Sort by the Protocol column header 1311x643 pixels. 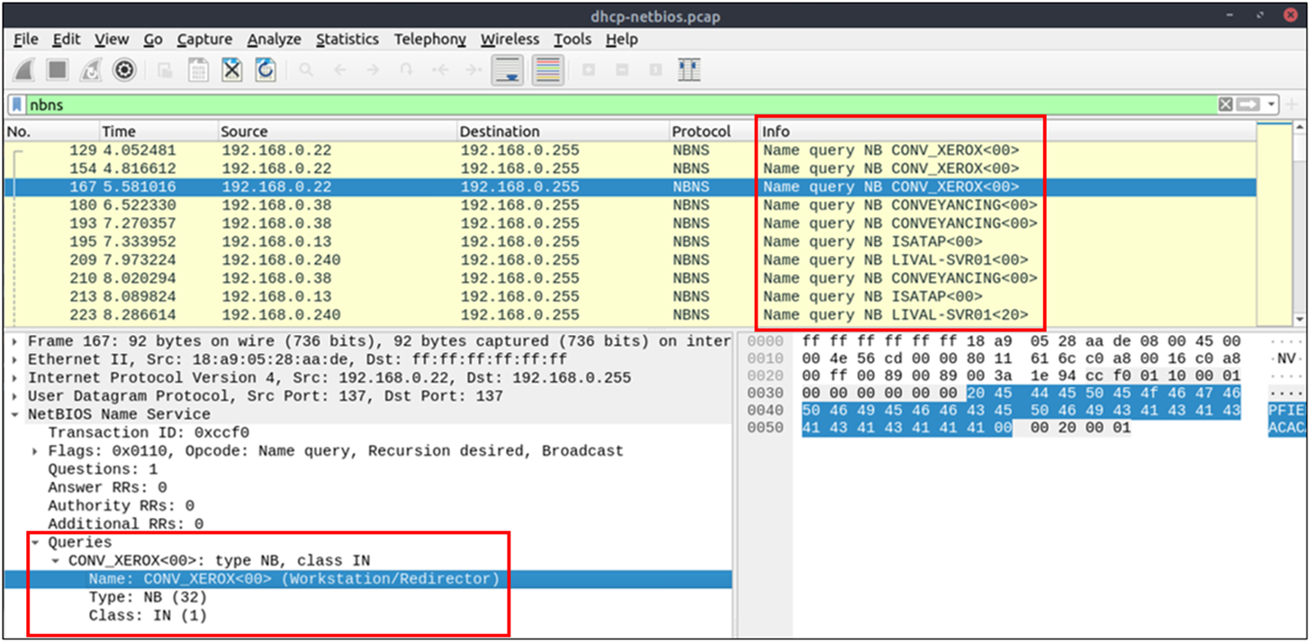click(x=713, y=131)
